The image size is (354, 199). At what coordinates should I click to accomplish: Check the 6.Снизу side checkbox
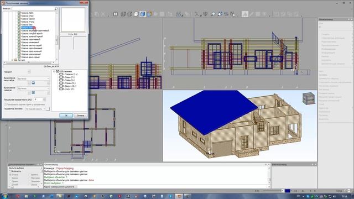coord(61,89)
